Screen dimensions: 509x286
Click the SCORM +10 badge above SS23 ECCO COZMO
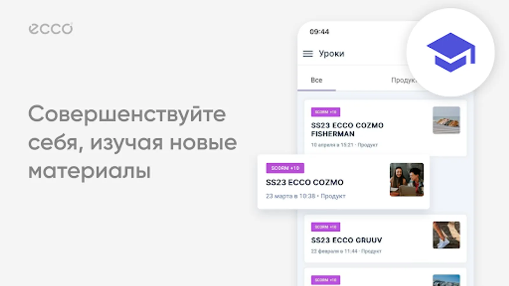[285, 168]
